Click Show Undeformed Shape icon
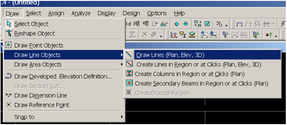 [x=239, y=24]
